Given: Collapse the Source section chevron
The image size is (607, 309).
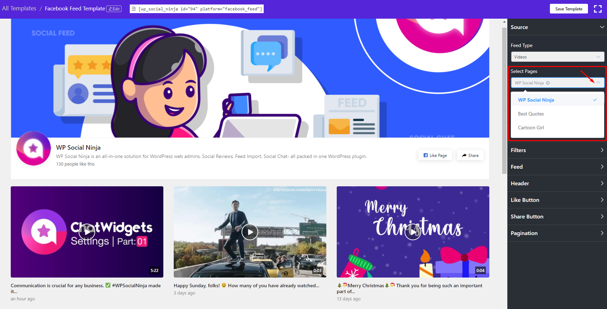Looking at the screenshot, I should pos(602,27).
